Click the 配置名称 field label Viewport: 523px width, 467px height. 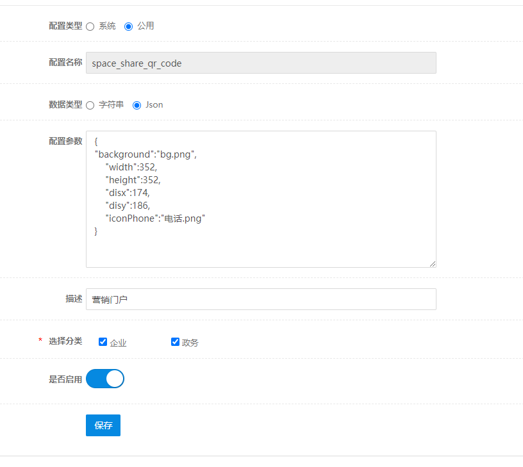(x=65, y=62)
